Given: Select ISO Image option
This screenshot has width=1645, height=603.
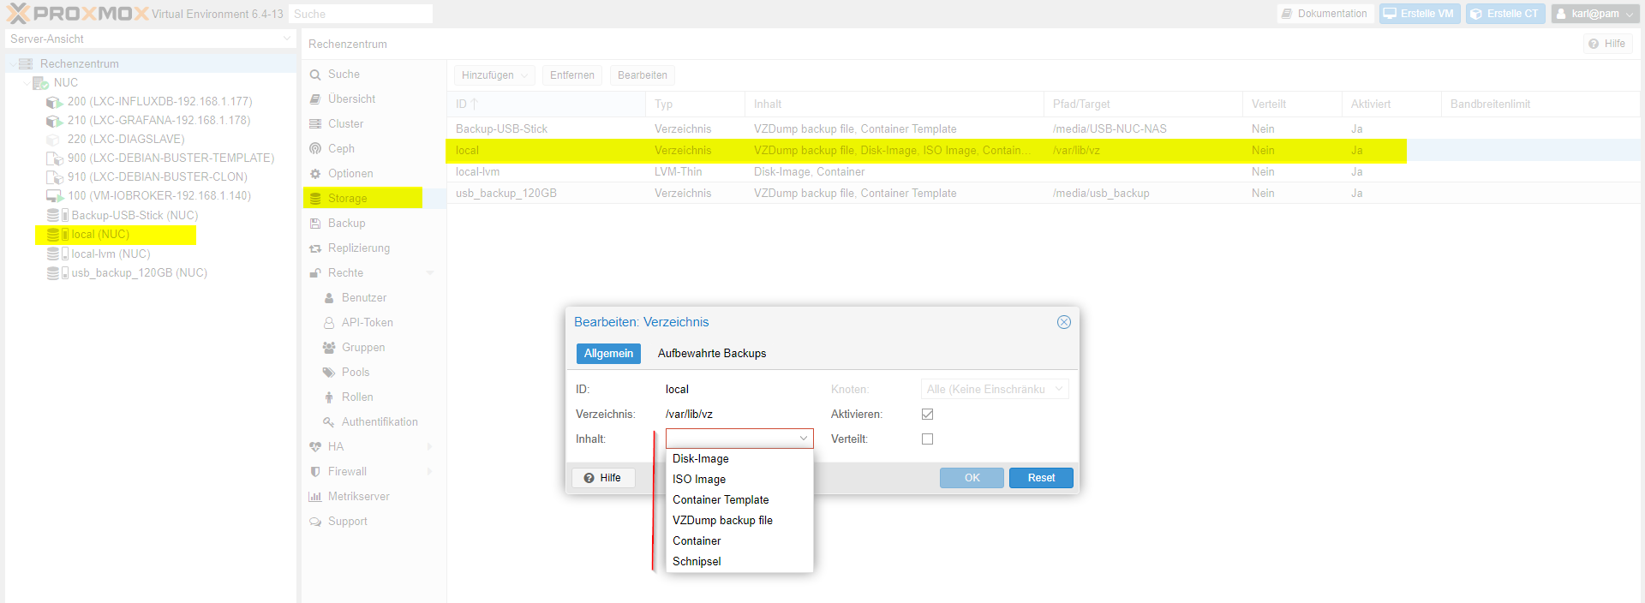Looking at the screenshot, I should click(x=739, y=480).
